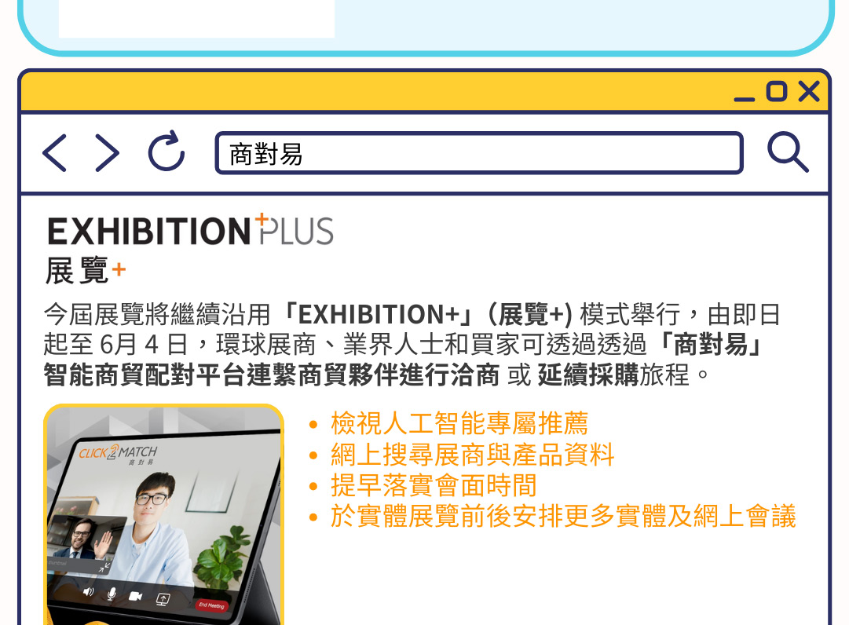Click the 提早落實會面時間 bullet text
Viewport: 849px width, 625px height.
434,485
